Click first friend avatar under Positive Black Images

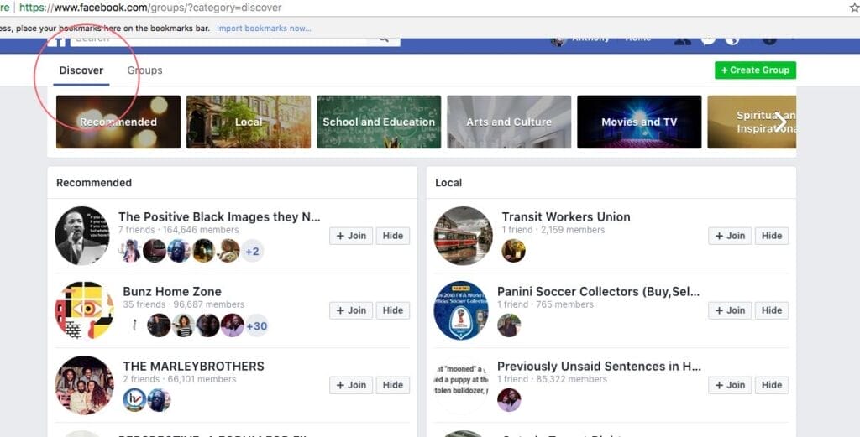[130, 251]
